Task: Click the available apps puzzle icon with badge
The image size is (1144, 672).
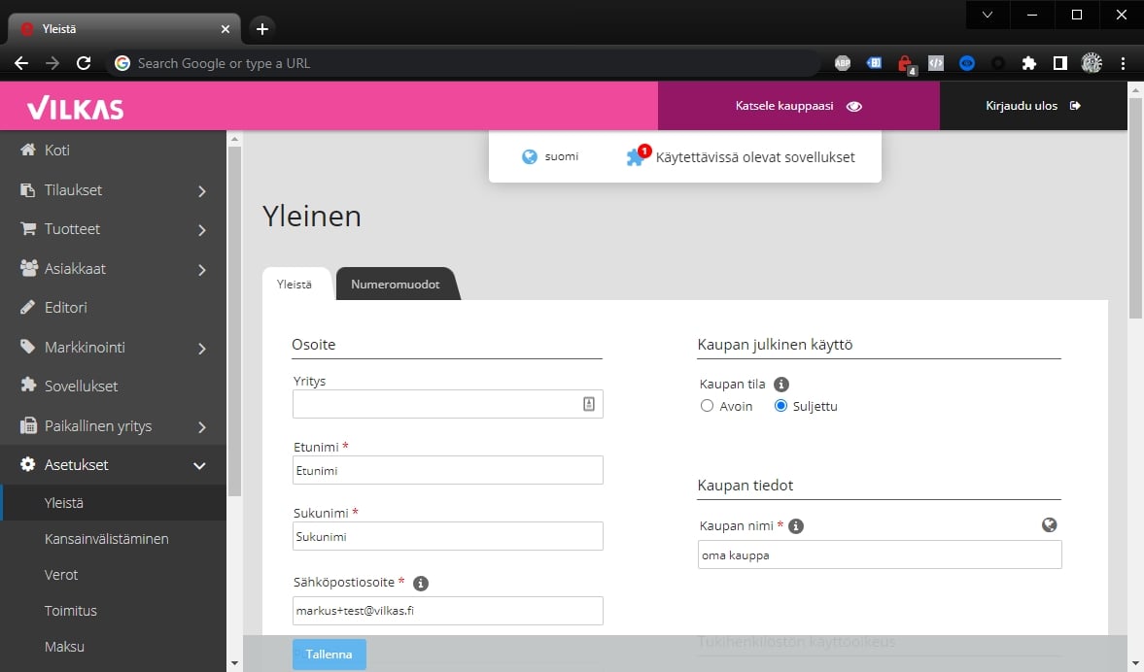Action: coord(637,156)
